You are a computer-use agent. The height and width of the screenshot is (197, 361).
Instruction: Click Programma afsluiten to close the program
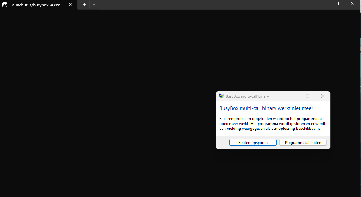[x=303, y=143]
